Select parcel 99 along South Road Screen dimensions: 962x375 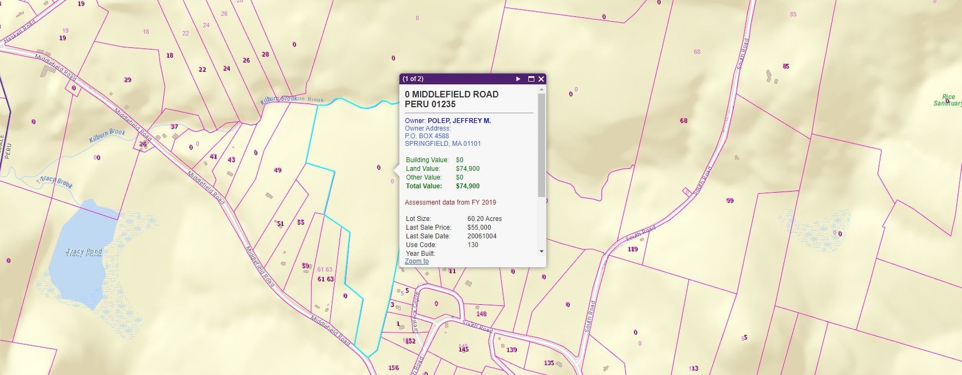coord(730,201)
